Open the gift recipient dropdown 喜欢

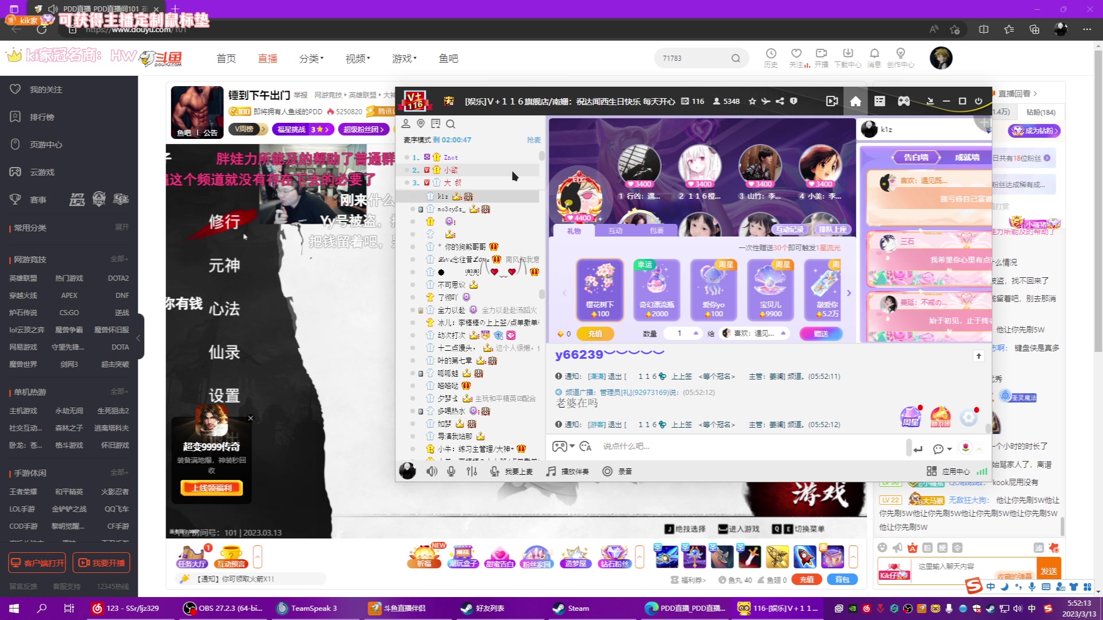[x=755, y=333]
